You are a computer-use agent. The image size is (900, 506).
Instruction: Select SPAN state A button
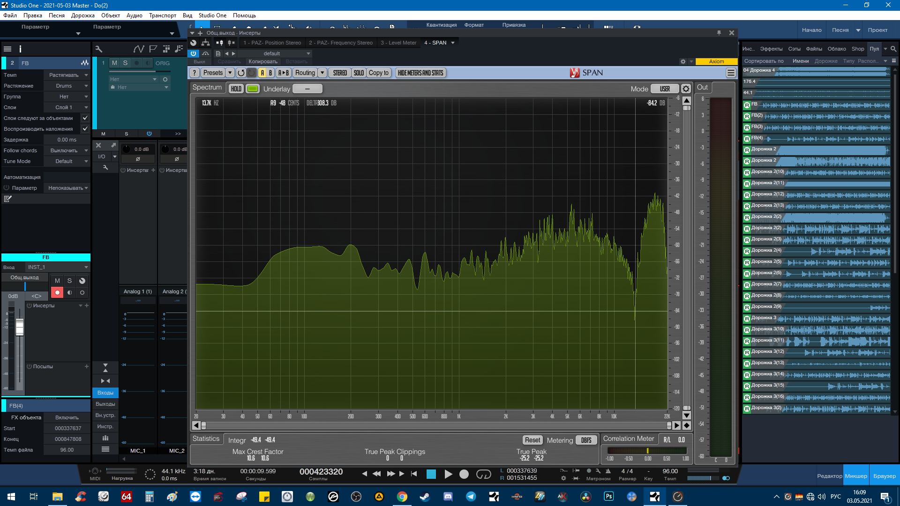(x=262, y=73)
